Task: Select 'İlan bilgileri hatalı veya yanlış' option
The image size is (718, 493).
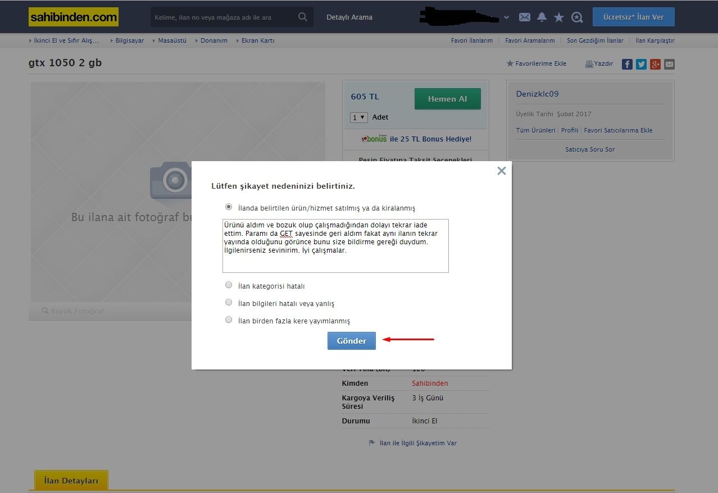Action: click(229, 303)
